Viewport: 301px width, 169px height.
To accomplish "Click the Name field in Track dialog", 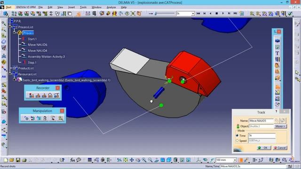I will tap(261, 121).
